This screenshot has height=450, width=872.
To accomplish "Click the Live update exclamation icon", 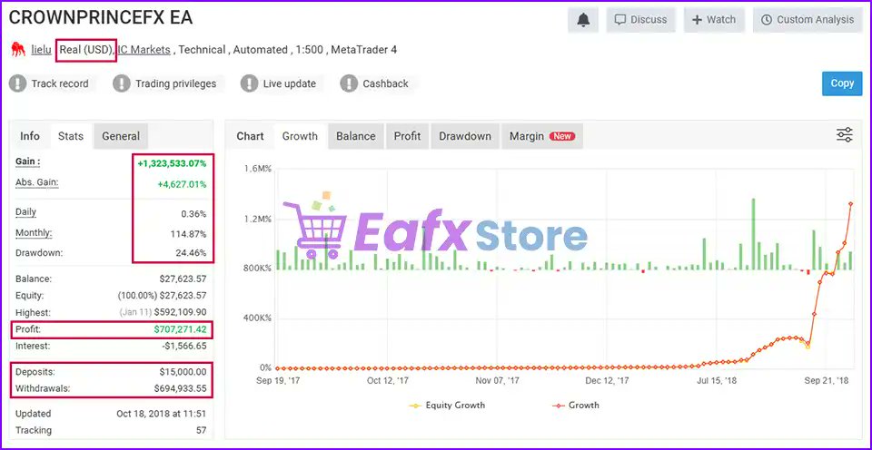I will (x=249, y=83).
